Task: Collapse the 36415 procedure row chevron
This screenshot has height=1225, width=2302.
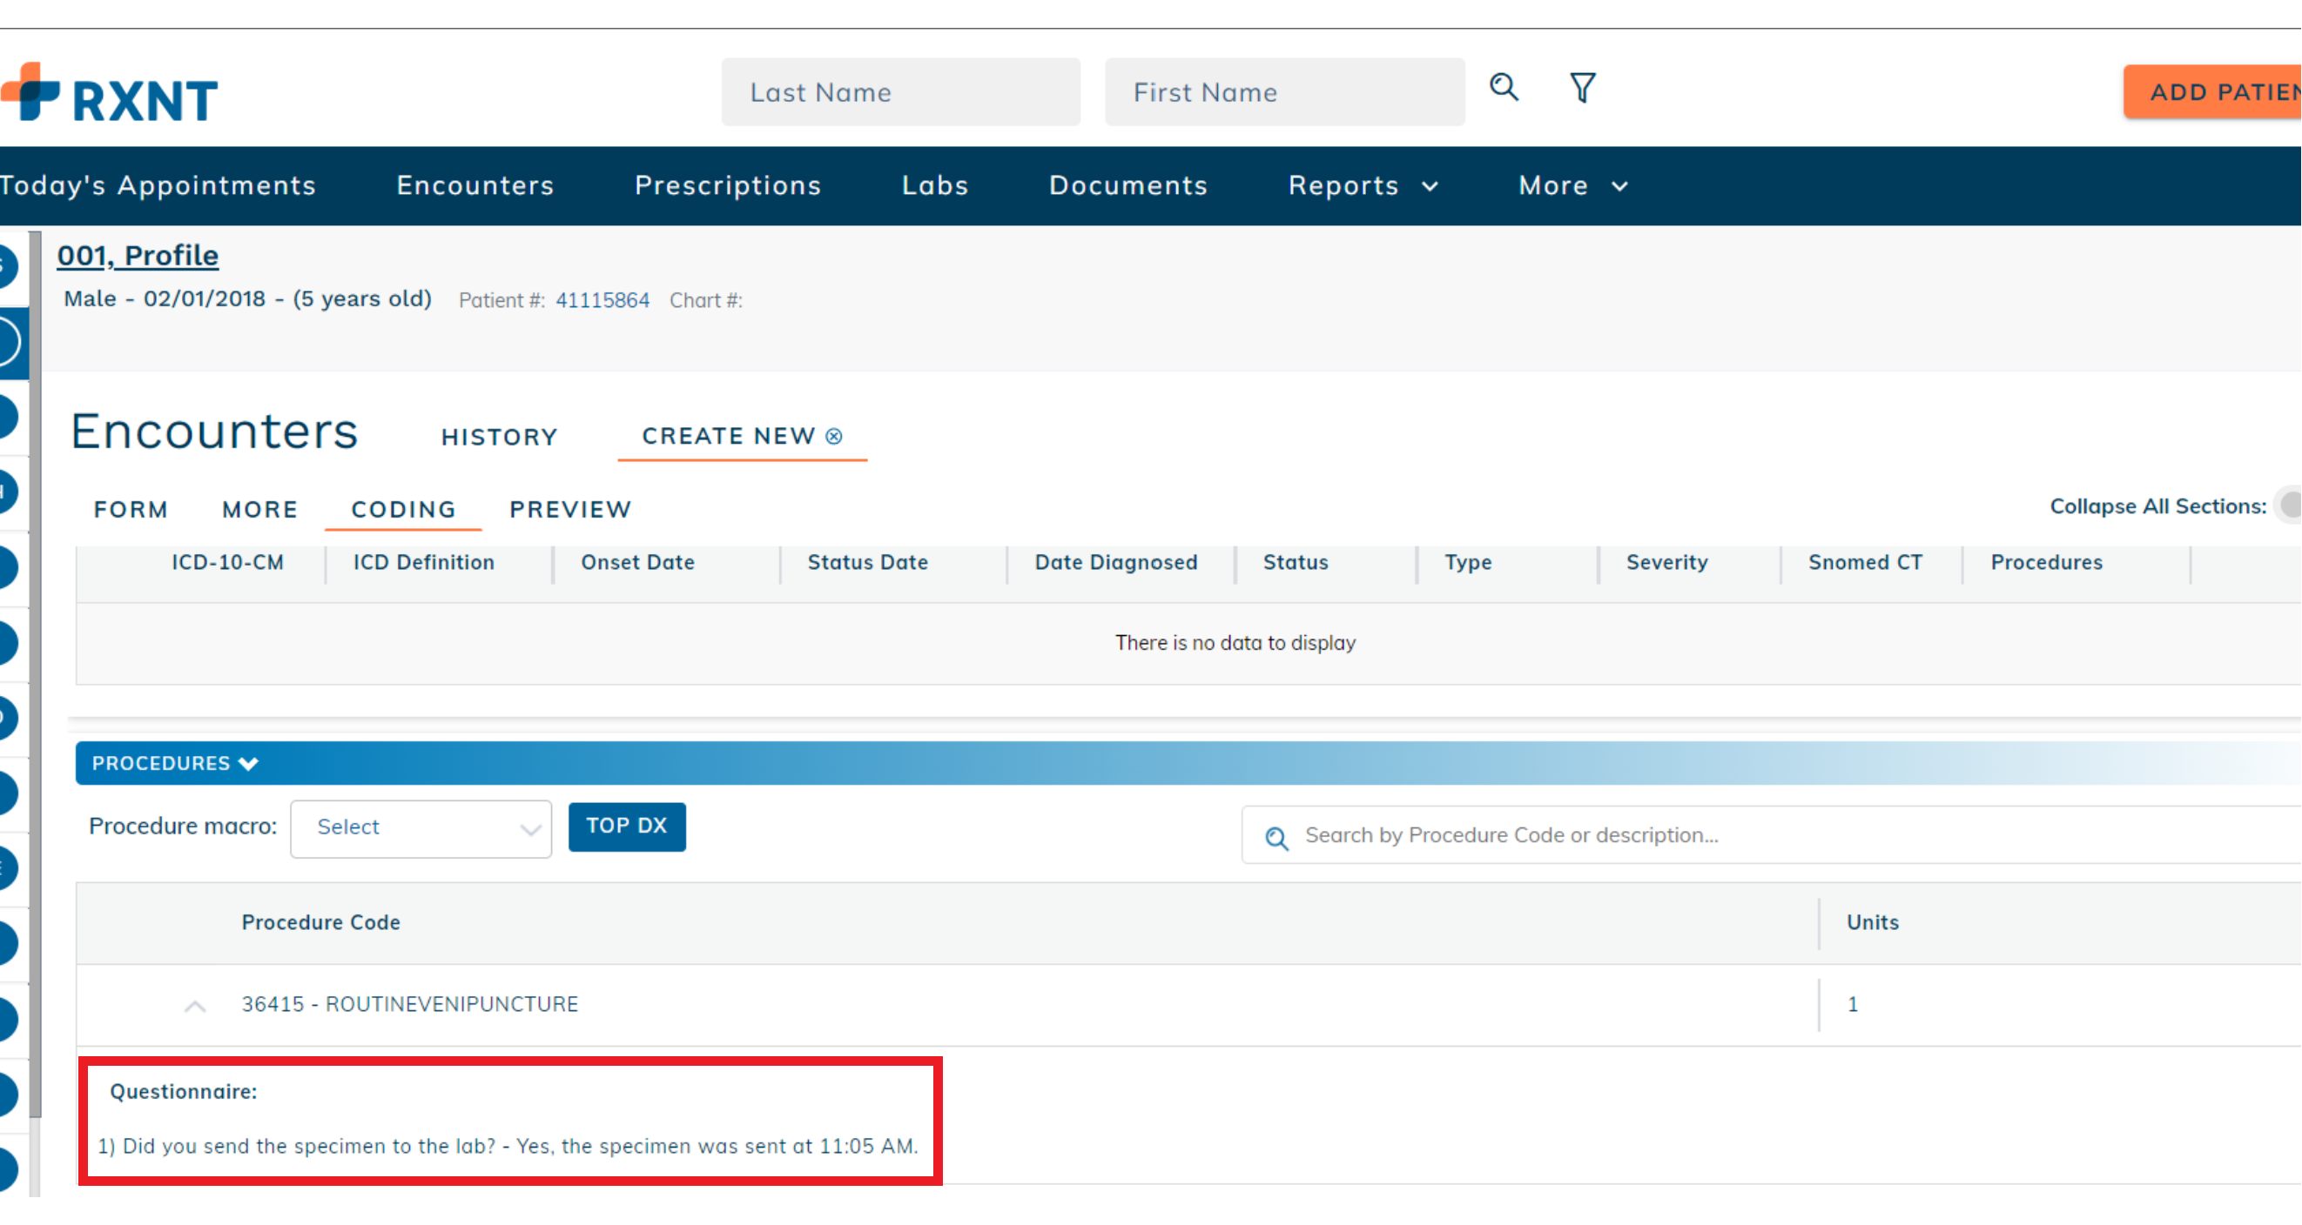Action: 195,1006
